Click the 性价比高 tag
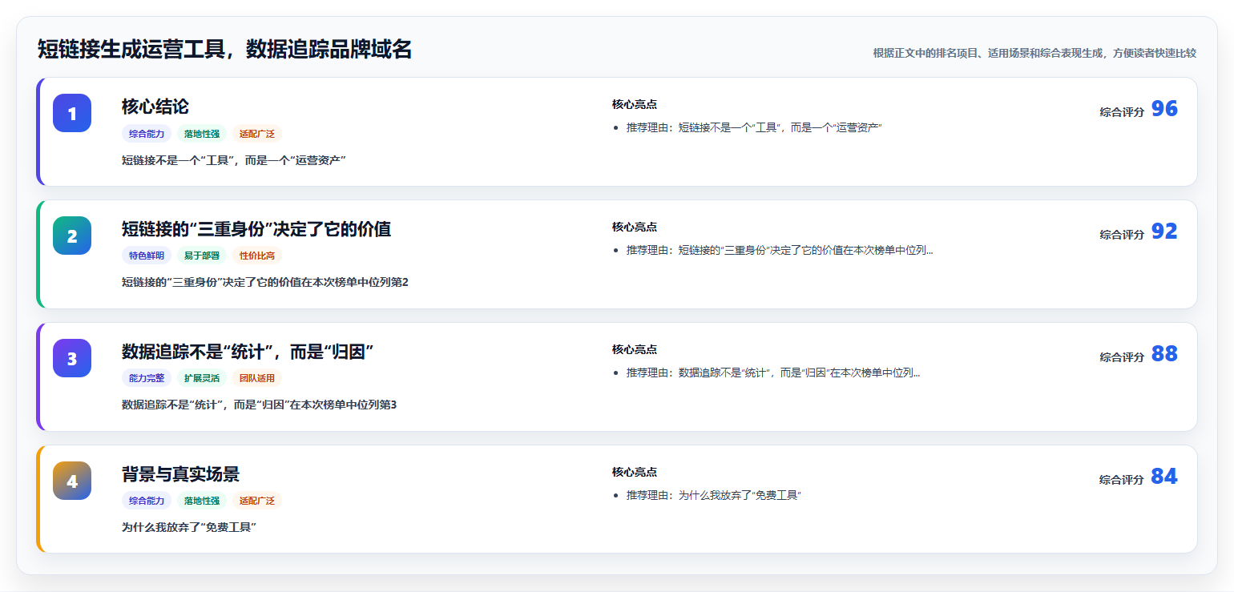The width and height of the screenshot is (1234, 592). (x=257, y=256)
